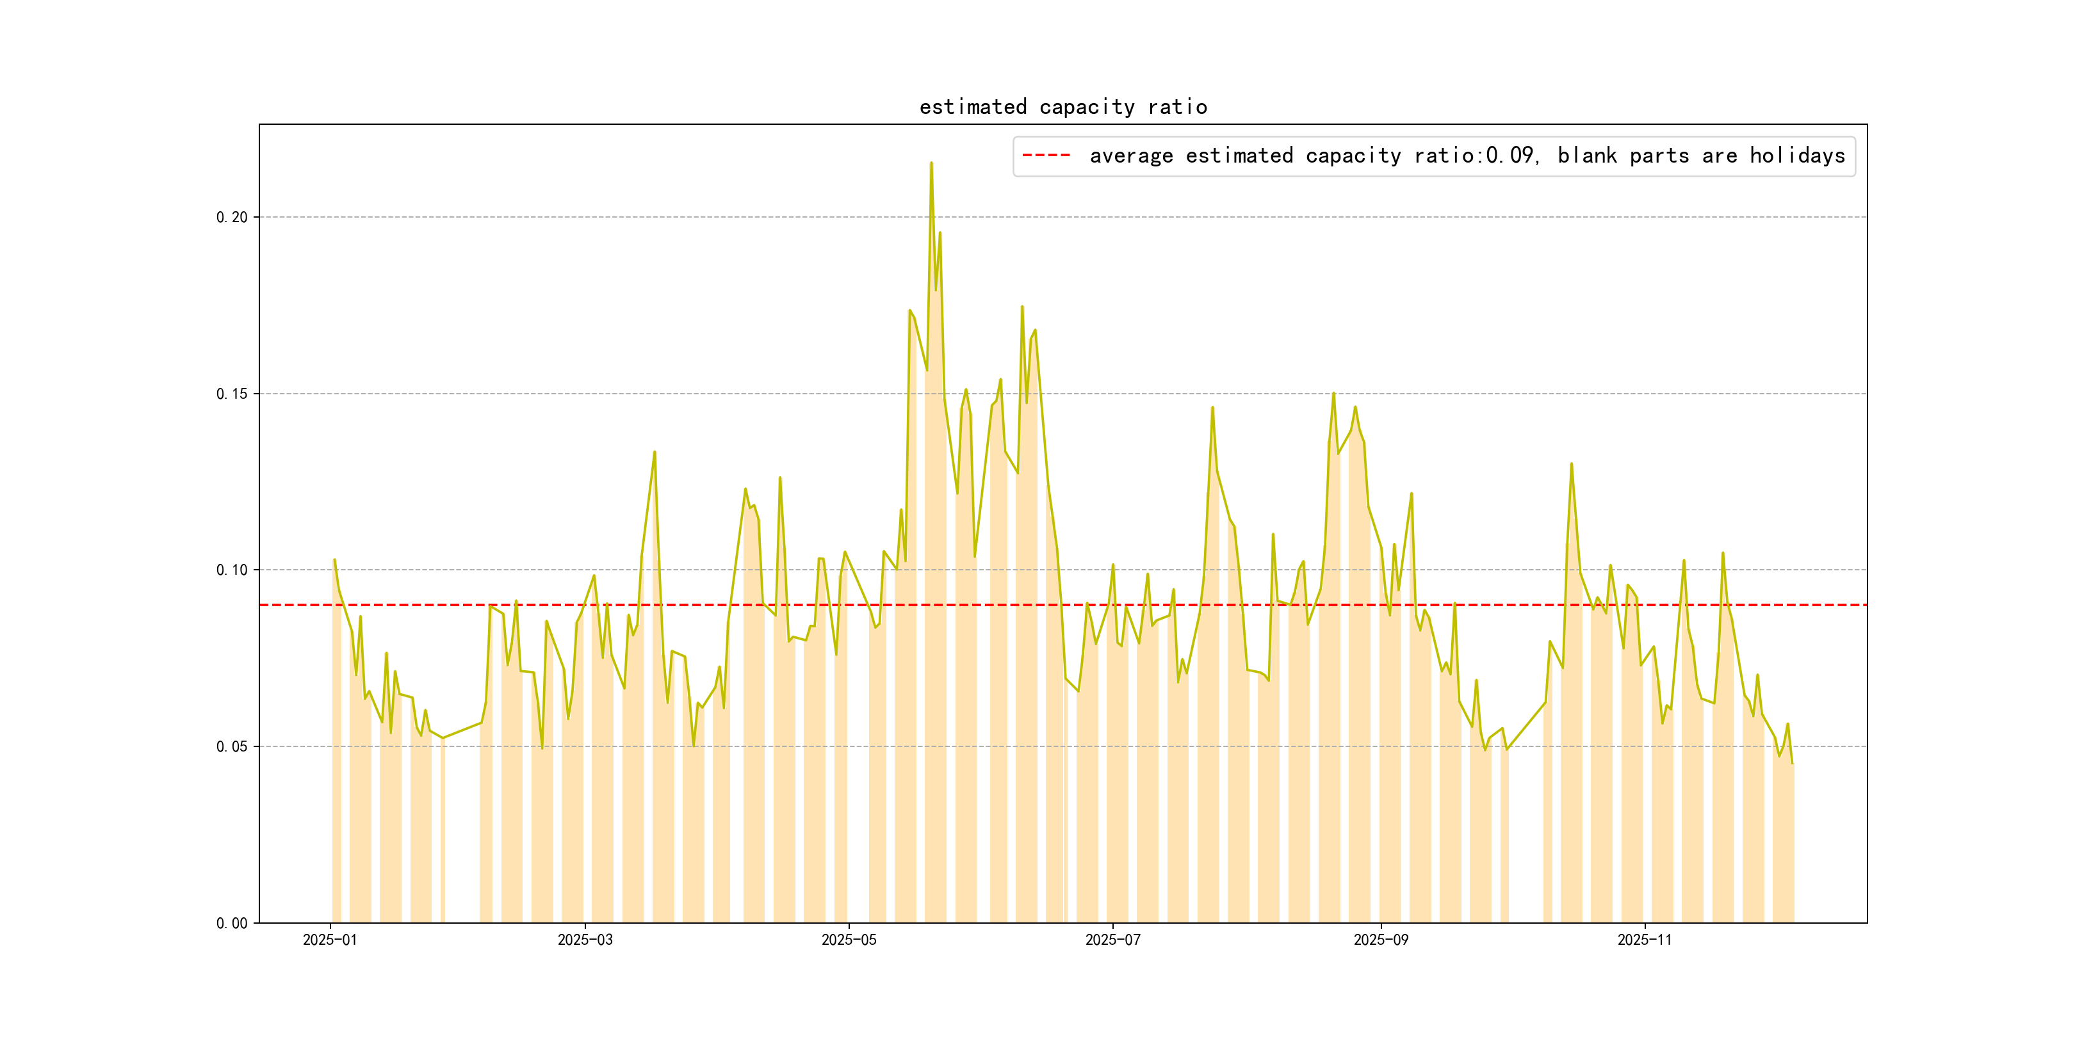Screen dimensions: 2075x1037
Task: Click the 2025-01 x-axis label
Action: (329, 940)
